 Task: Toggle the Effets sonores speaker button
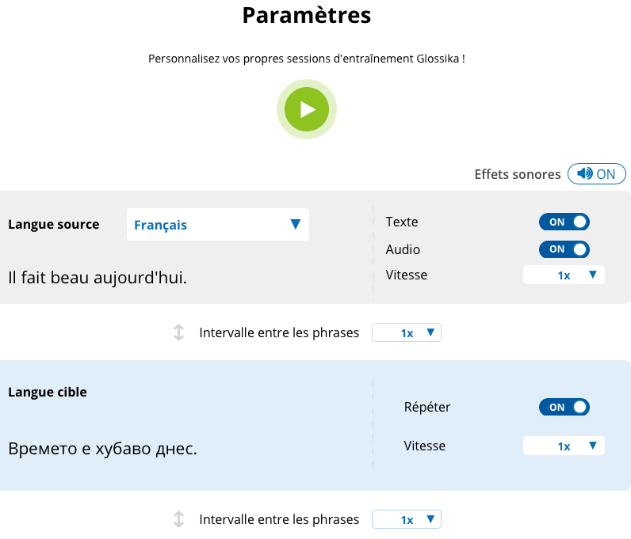(596, 174)
